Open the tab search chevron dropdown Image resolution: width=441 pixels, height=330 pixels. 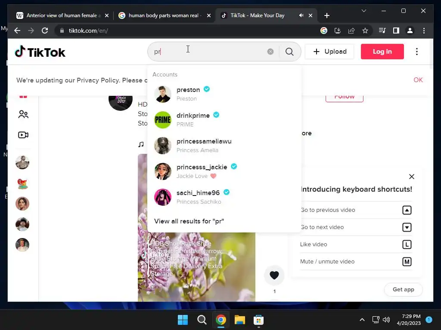coord(363,11)
